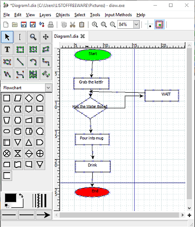The image size is (195, 227).
Task: Select the Zigzag line tool
Action: (x=46, y=62)
